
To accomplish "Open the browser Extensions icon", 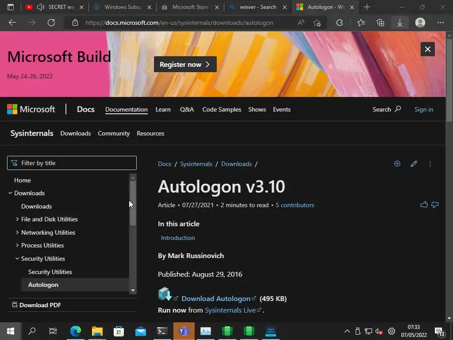I will (339, 23).
